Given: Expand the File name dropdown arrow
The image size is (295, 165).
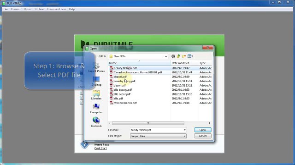Looking at the screenshot, I should [x=184, y=130].
